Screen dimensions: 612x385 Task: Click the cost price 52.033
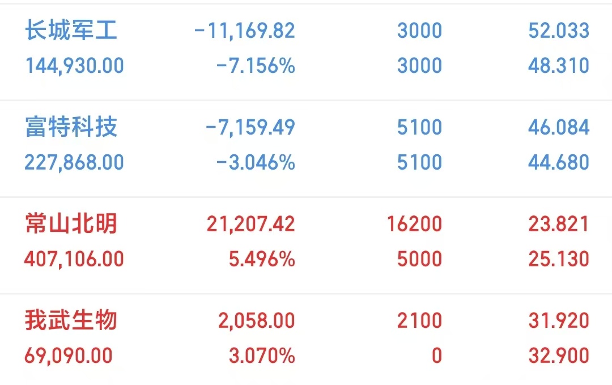point(559,31)
